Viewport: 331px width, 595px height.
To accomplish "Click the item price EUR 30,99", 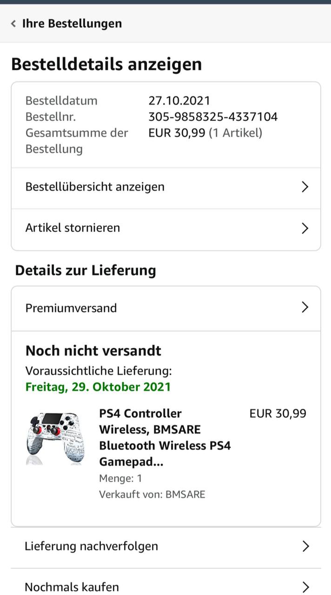I will click(x=278, y=413).
